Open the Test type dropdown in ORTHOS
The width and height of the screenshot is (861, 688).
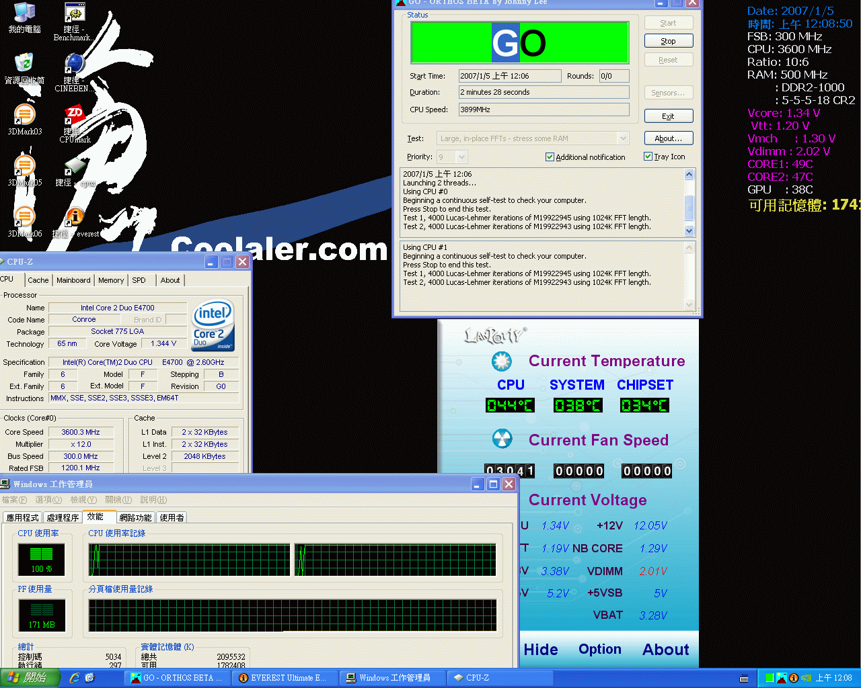[x=623, y=138]
